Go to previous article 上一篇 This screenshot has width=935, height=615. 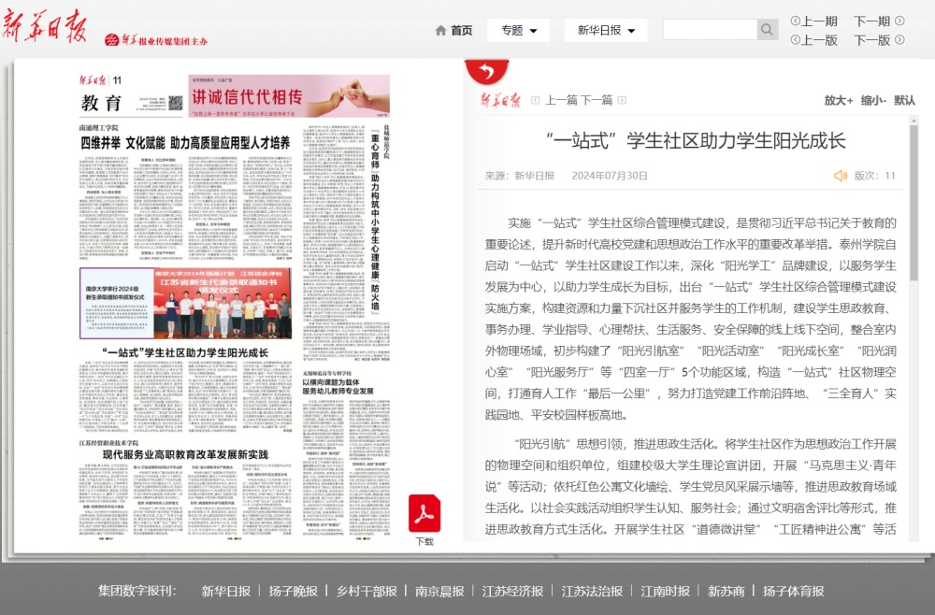tap(561, 100)
